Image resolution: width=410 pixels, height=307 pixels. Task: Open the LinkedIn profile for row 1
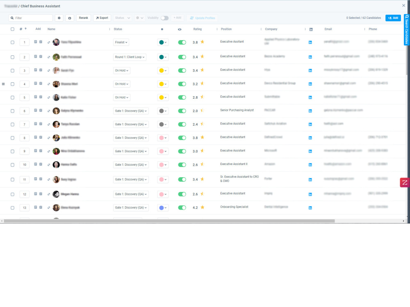[x=310, y=42]
